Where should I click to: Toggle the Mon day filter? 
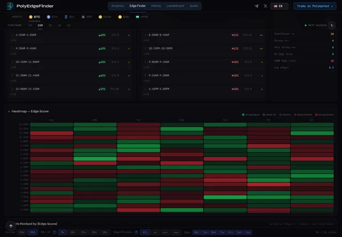point(197,232)
